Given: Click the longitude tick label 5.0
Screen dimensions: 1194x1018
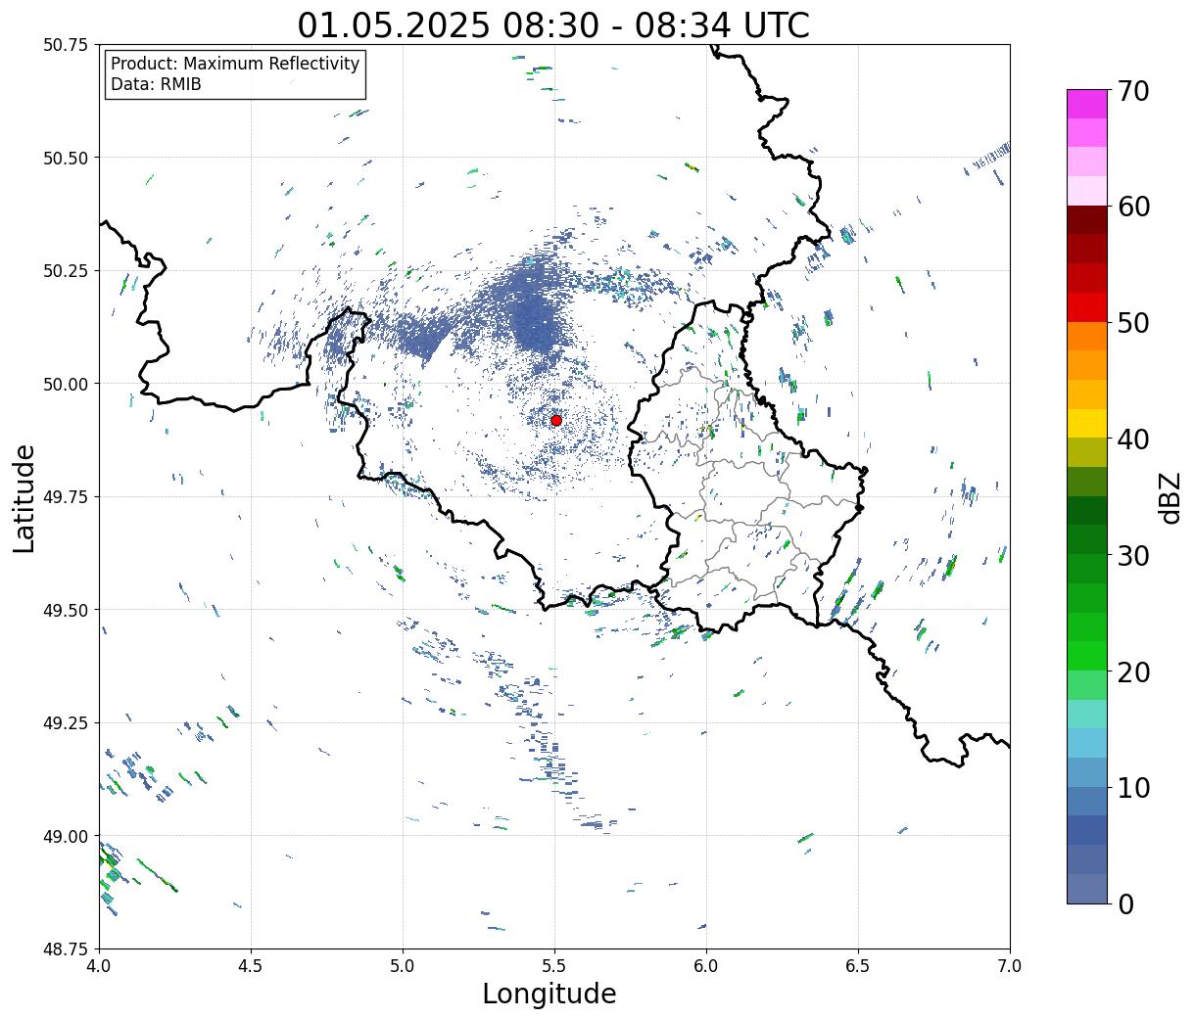Looking at the screenshot, I should (x=403, y=965).
